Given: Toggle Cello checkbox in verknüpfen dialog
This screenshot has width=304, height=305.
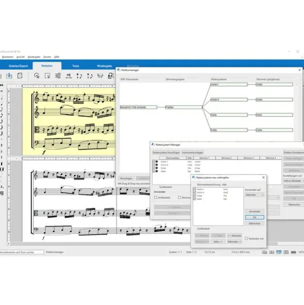Looking at the screenshot, I should (x=194, y=199).
